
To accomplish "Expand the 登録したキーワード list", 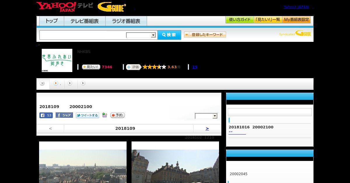I will pos(205,35).
